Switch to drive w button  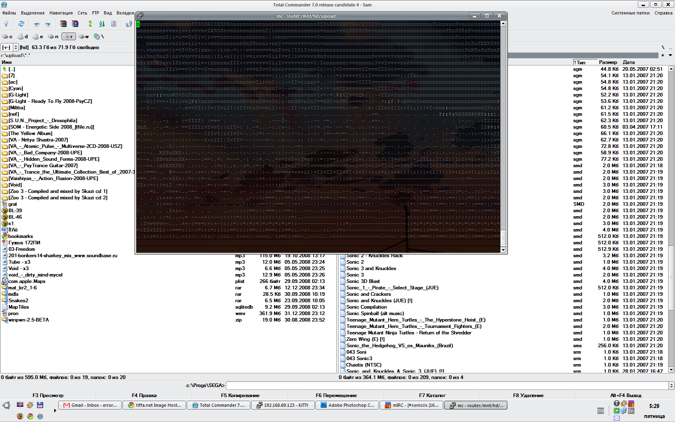click(x=84, y=37)
